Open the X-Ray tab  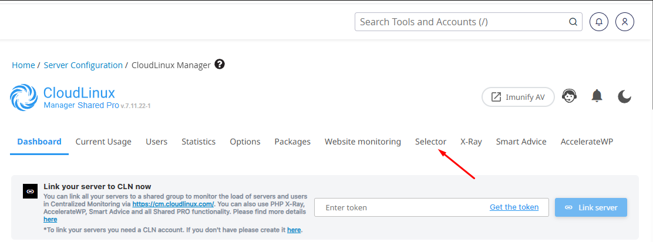click(471, 142)
